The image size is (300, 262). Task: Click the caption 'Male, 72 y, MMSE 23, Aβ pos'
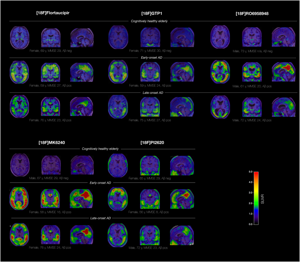click(x=148, y=248)
